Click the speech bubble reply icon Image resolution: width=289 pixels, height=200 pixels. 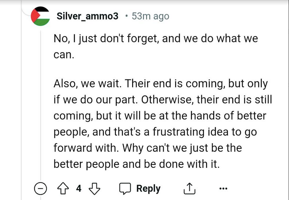[125, 189]
